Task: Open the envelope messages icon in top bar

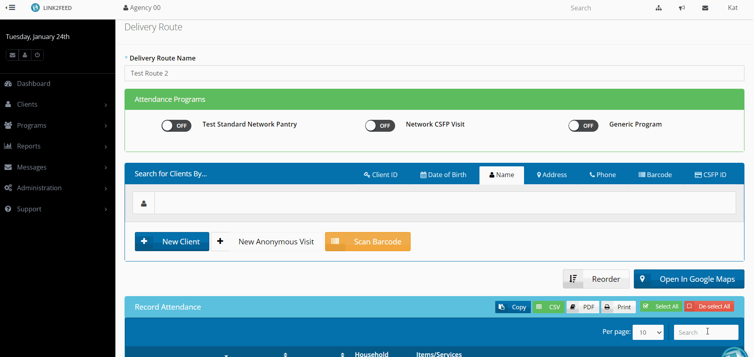Action: 705,8
